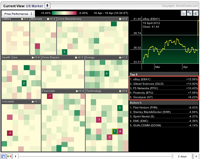Select the Cons Staples sector header
This screenshot has height=159, width=200.
pos(63,58)
